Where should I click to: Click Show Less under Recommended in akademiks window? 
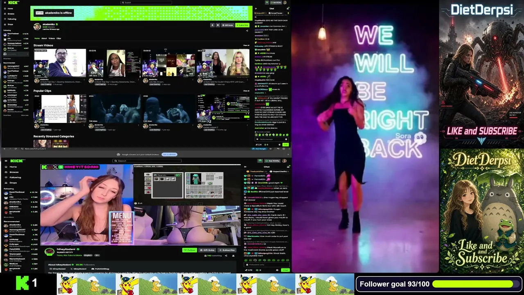pos(25,115)
